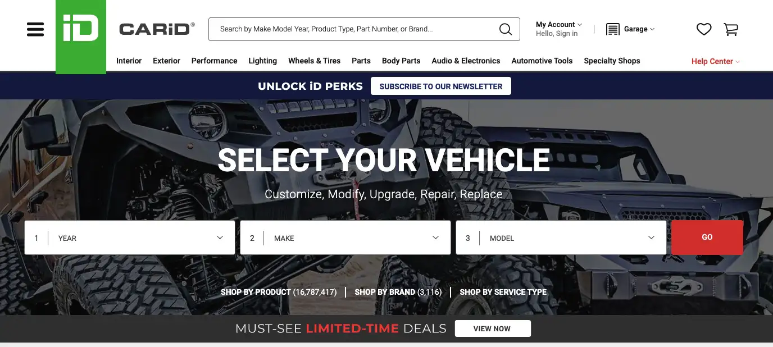The height and width of the screenshot is (347, 773).
Task: Follow the Shop By Brand link
Action: pos(398,292)
